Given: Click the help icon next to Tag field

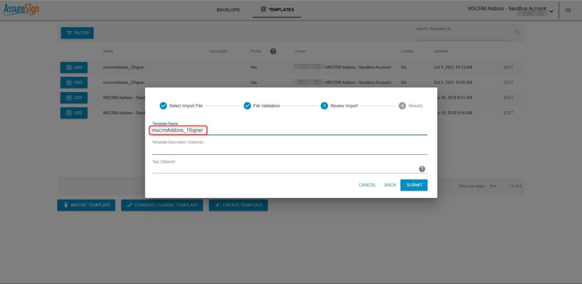Looking at the screenshot, I should (422, 169).
